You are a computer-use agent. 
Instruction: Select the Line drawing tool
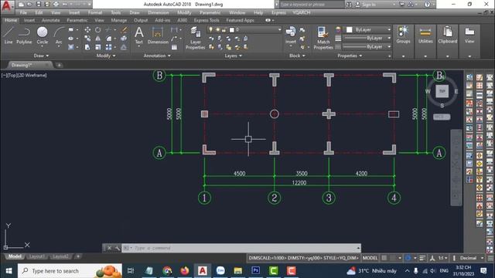click(9, 36)
